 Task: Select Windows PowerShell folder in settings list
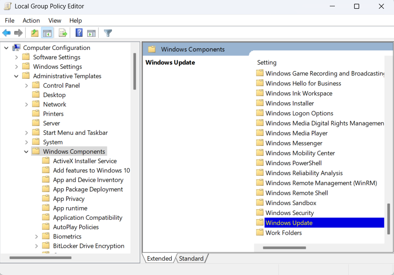(293, 163)
